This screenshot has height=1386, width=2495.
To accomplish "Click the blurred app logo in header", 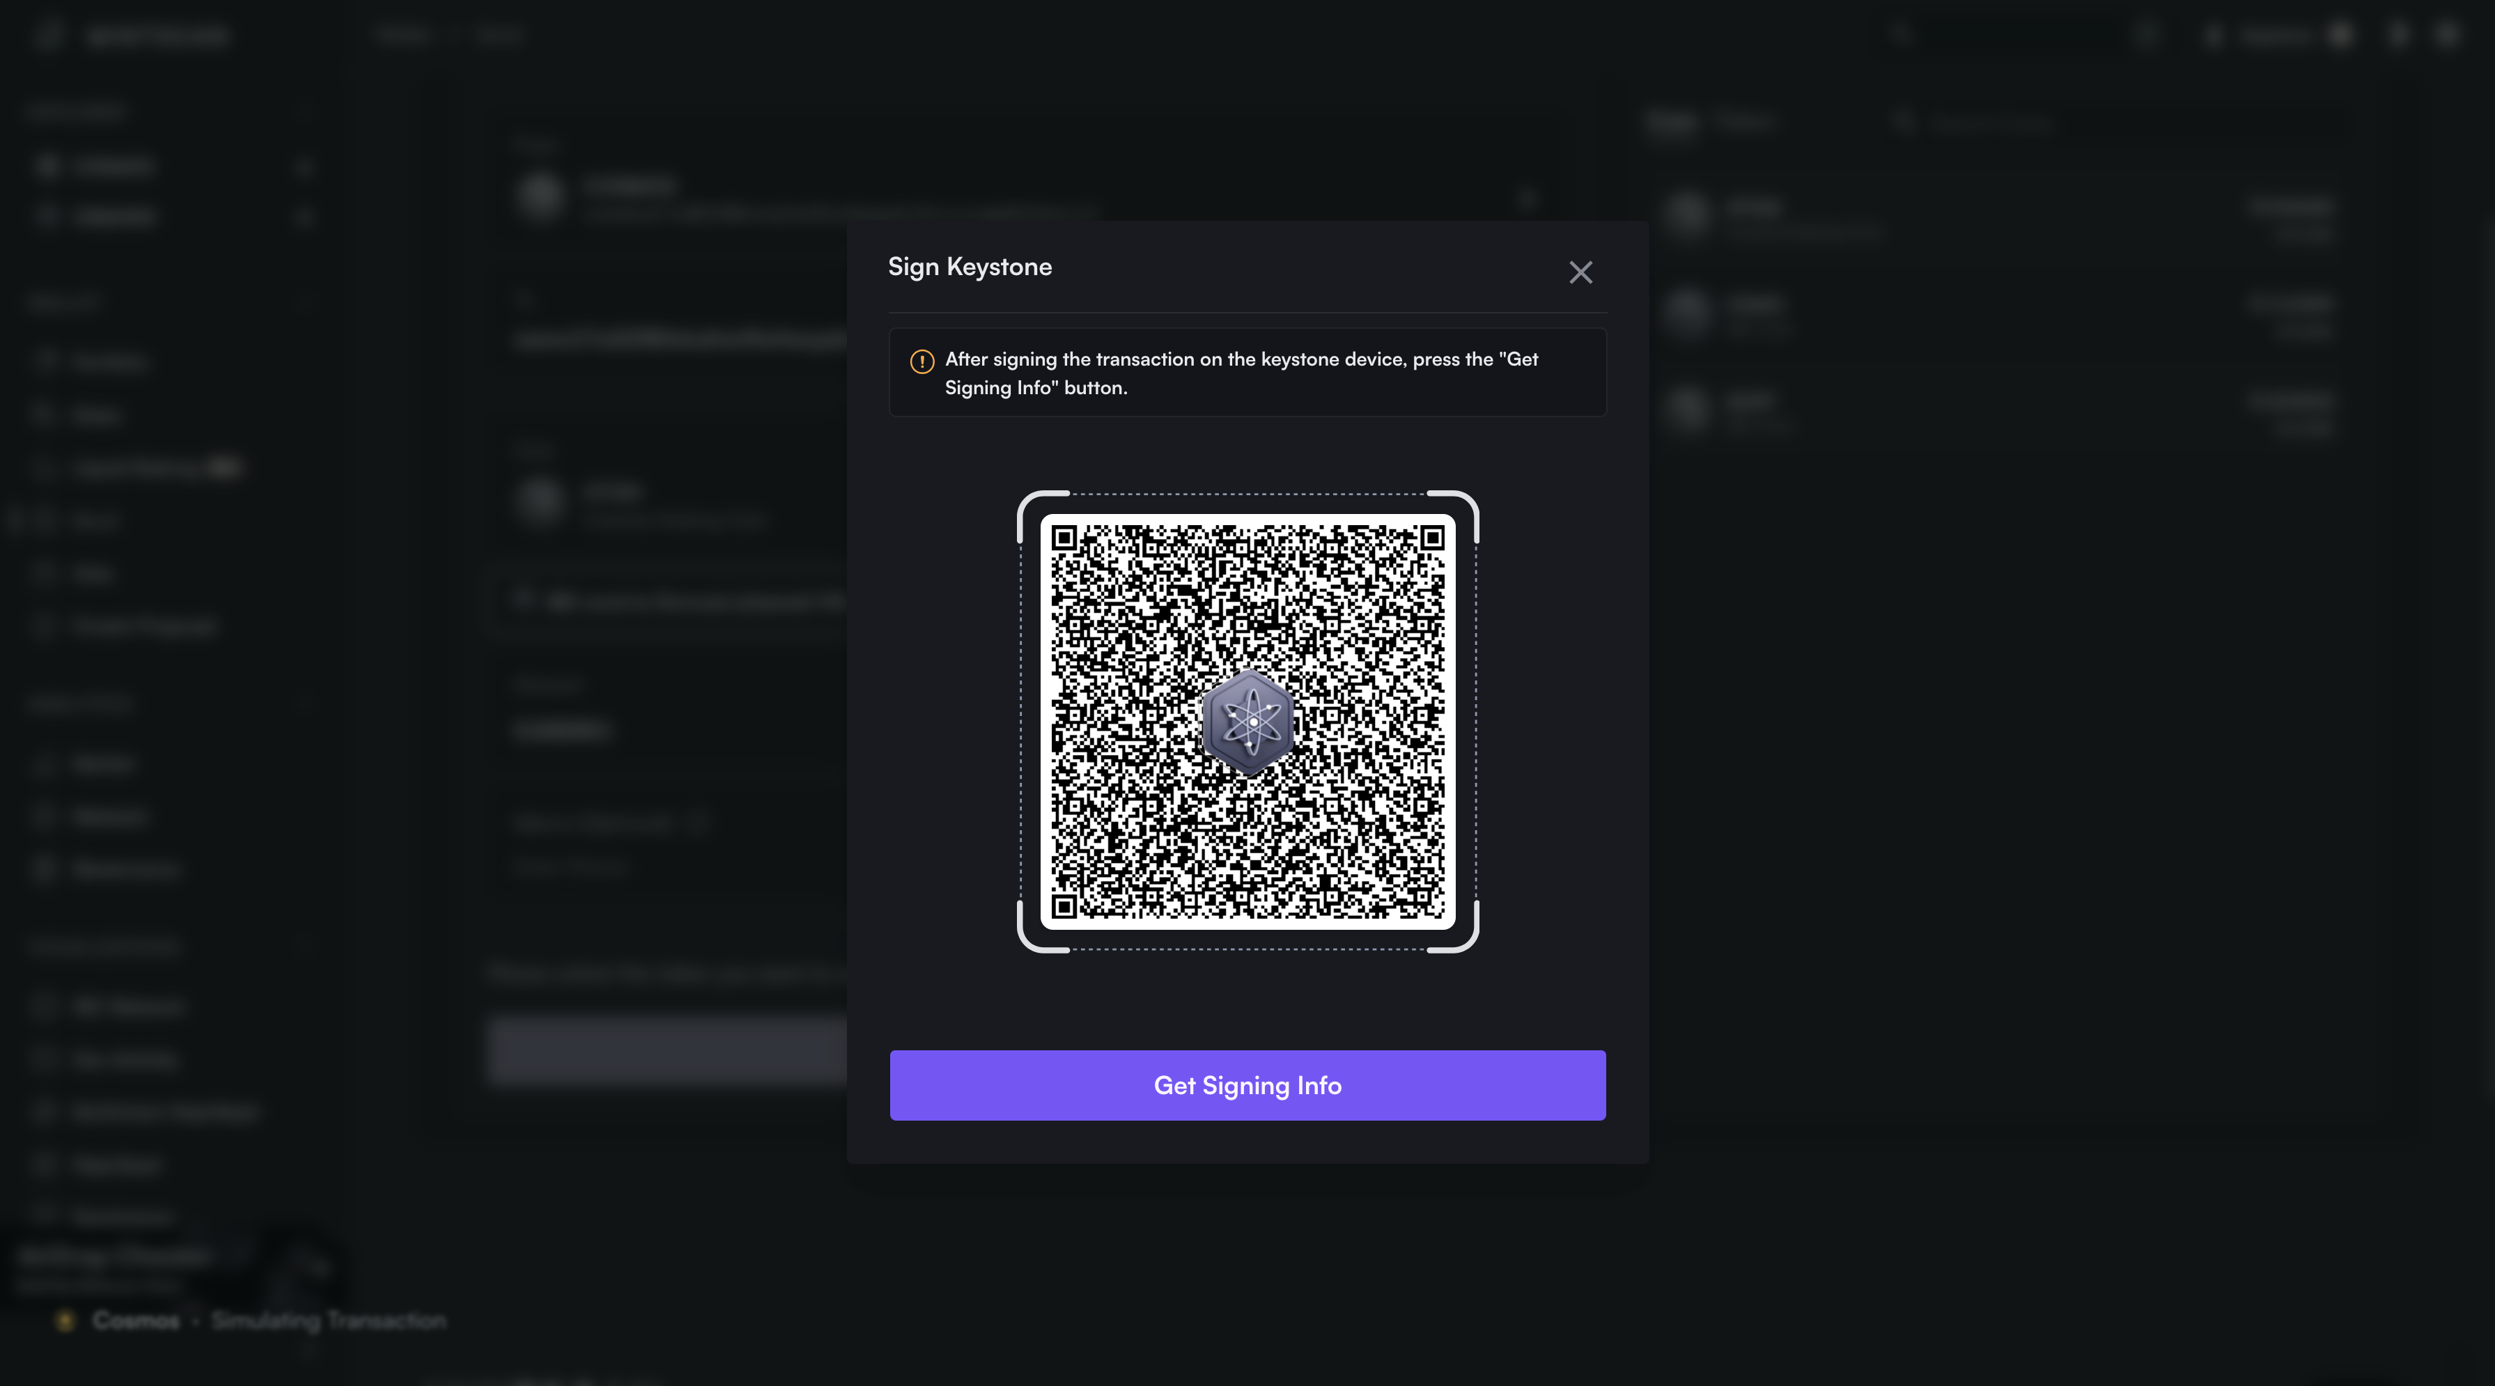I will pos(49,36).
